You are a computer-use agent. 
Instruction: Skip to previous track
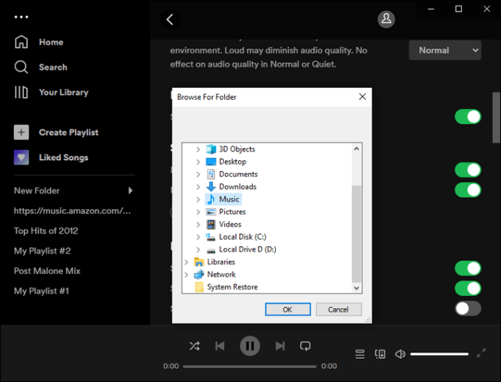click(x=220, y=346)
